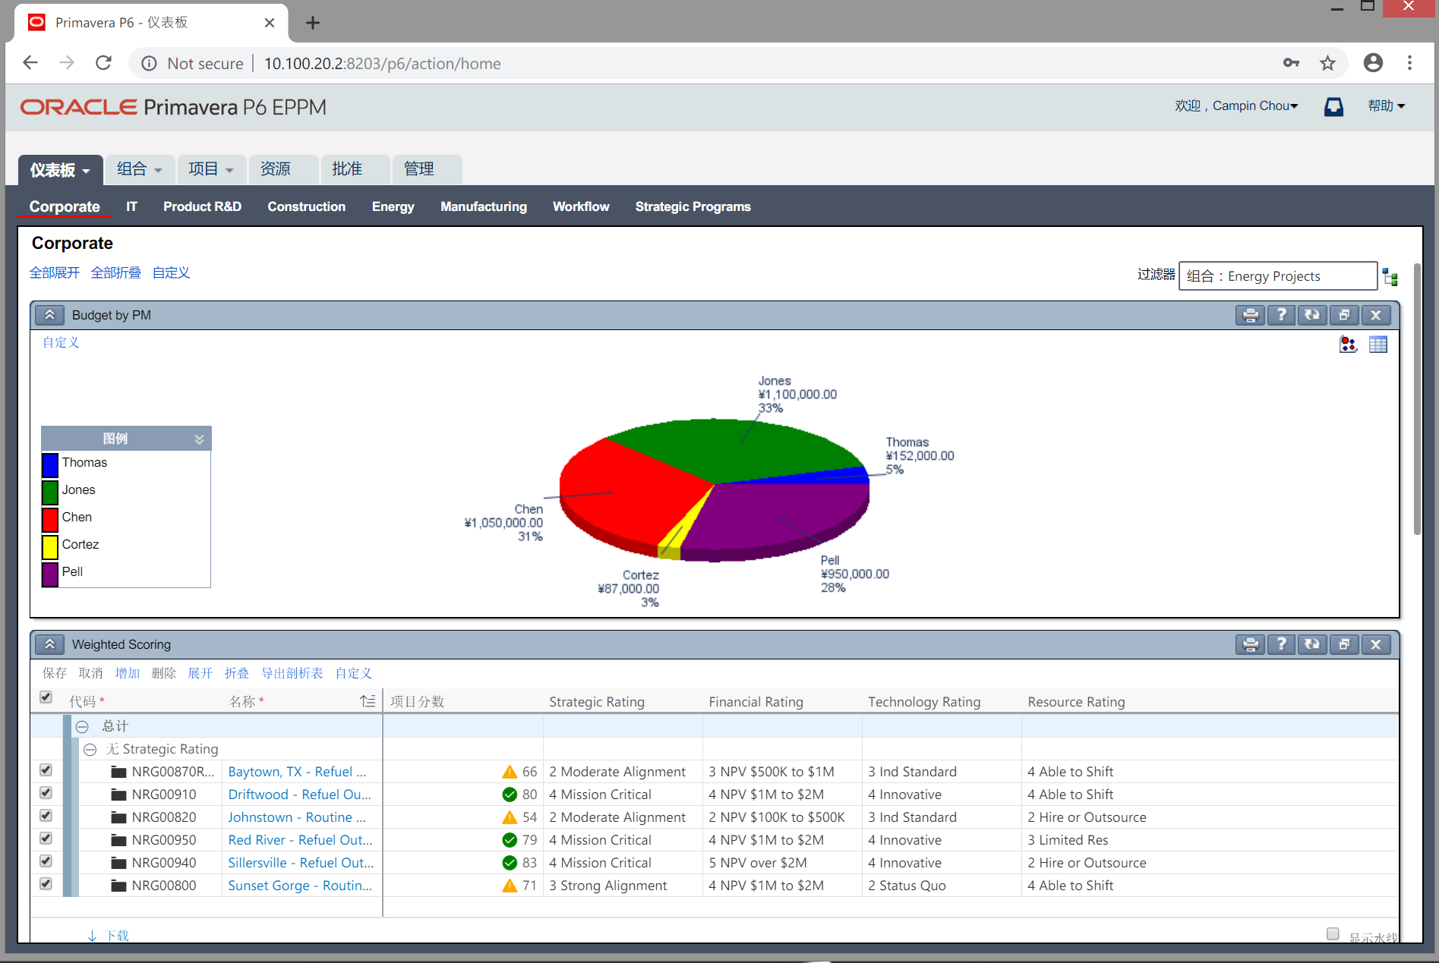Switch to the Energy dashboard tab
The width and height of the screenshot is (1439, 963).
coord(393,206)
